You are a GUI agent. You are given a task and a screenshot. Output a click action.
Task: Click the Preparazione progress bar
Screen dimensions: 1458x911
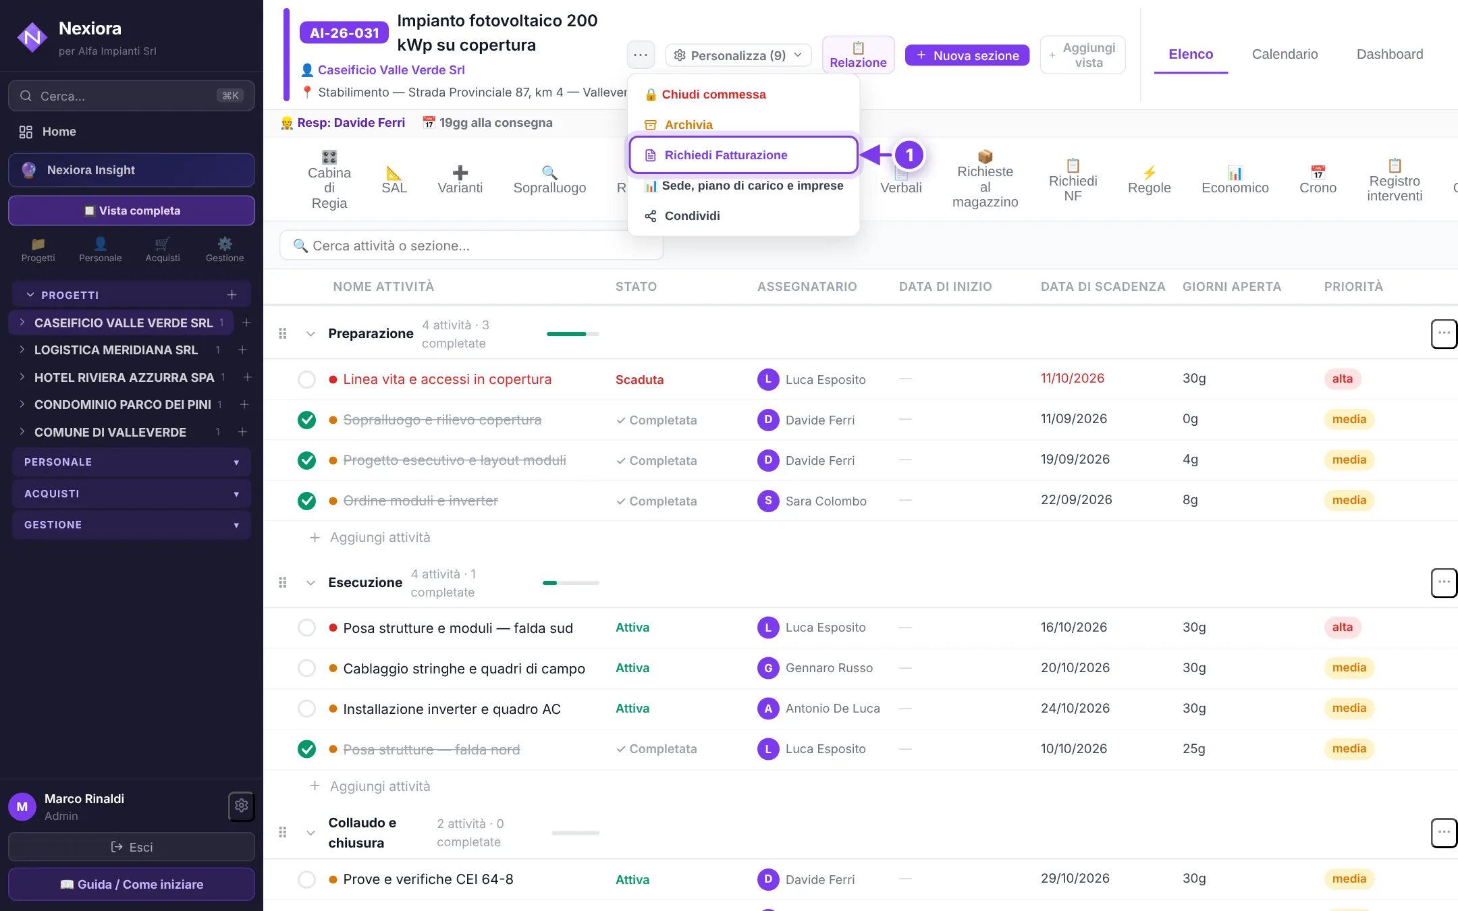[x=572, y=333]
